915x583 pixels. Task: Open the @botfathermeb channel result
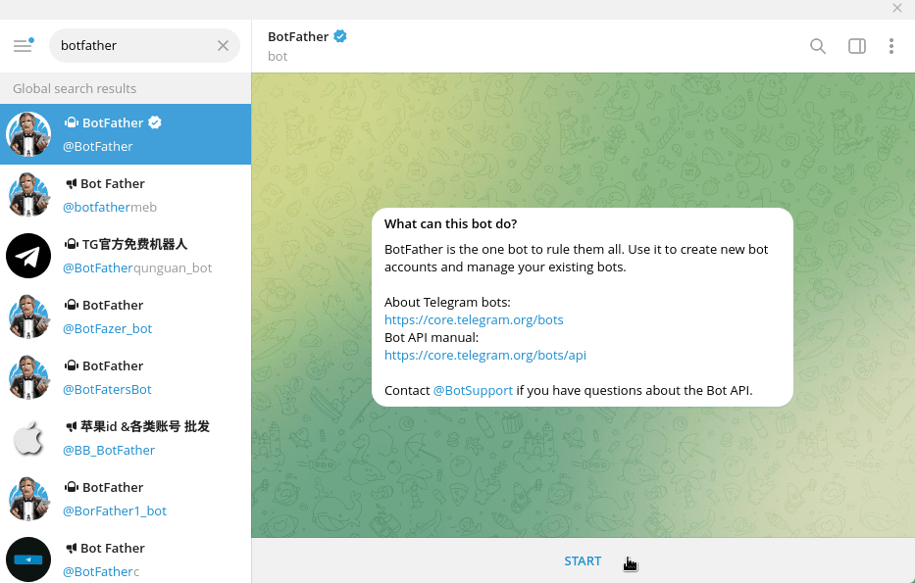pos(126,195)
